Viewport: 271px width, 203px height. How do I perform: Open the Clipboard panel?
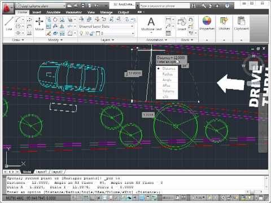pyautogui.click(x=241, y=23)
